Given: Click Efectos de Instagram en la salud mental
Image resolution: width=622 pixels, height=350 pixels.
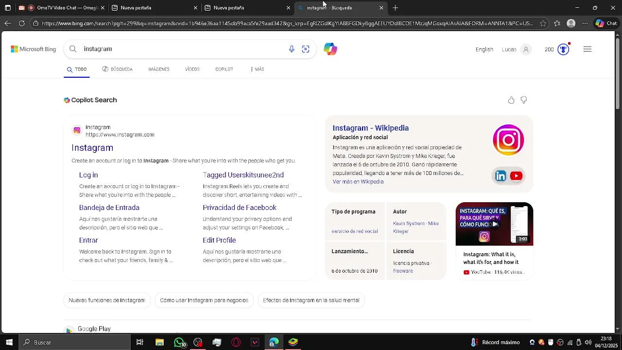Looking at the screenshot, I should (311, 300).
